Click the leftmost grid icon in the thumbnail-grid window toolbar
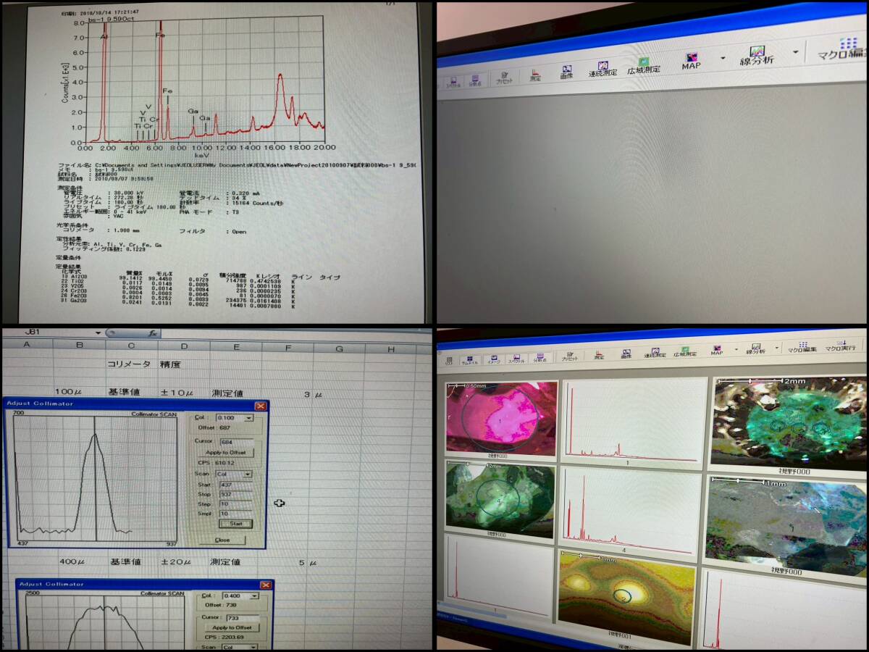 click(449, 360)
